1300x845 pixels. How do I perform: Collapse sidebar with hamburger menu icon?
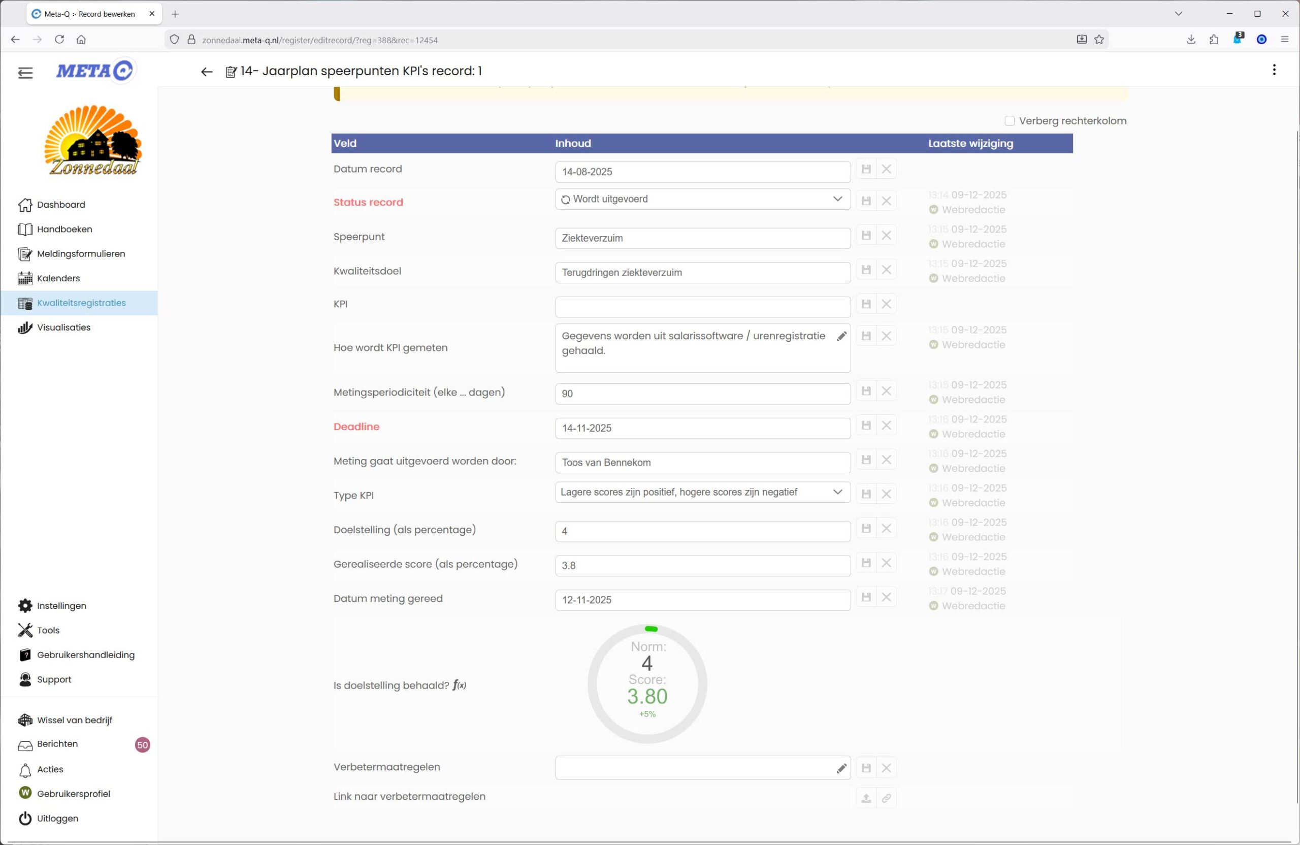click(x=25, y=72)
